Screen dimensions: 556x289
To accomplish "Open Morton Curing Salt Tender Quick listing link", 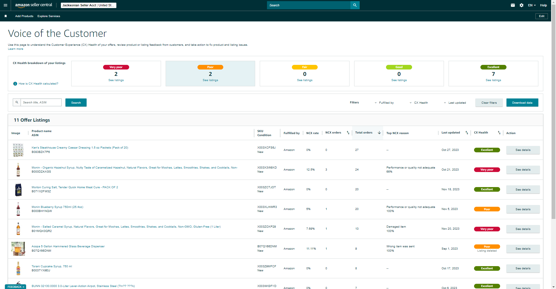I will 75,187.
